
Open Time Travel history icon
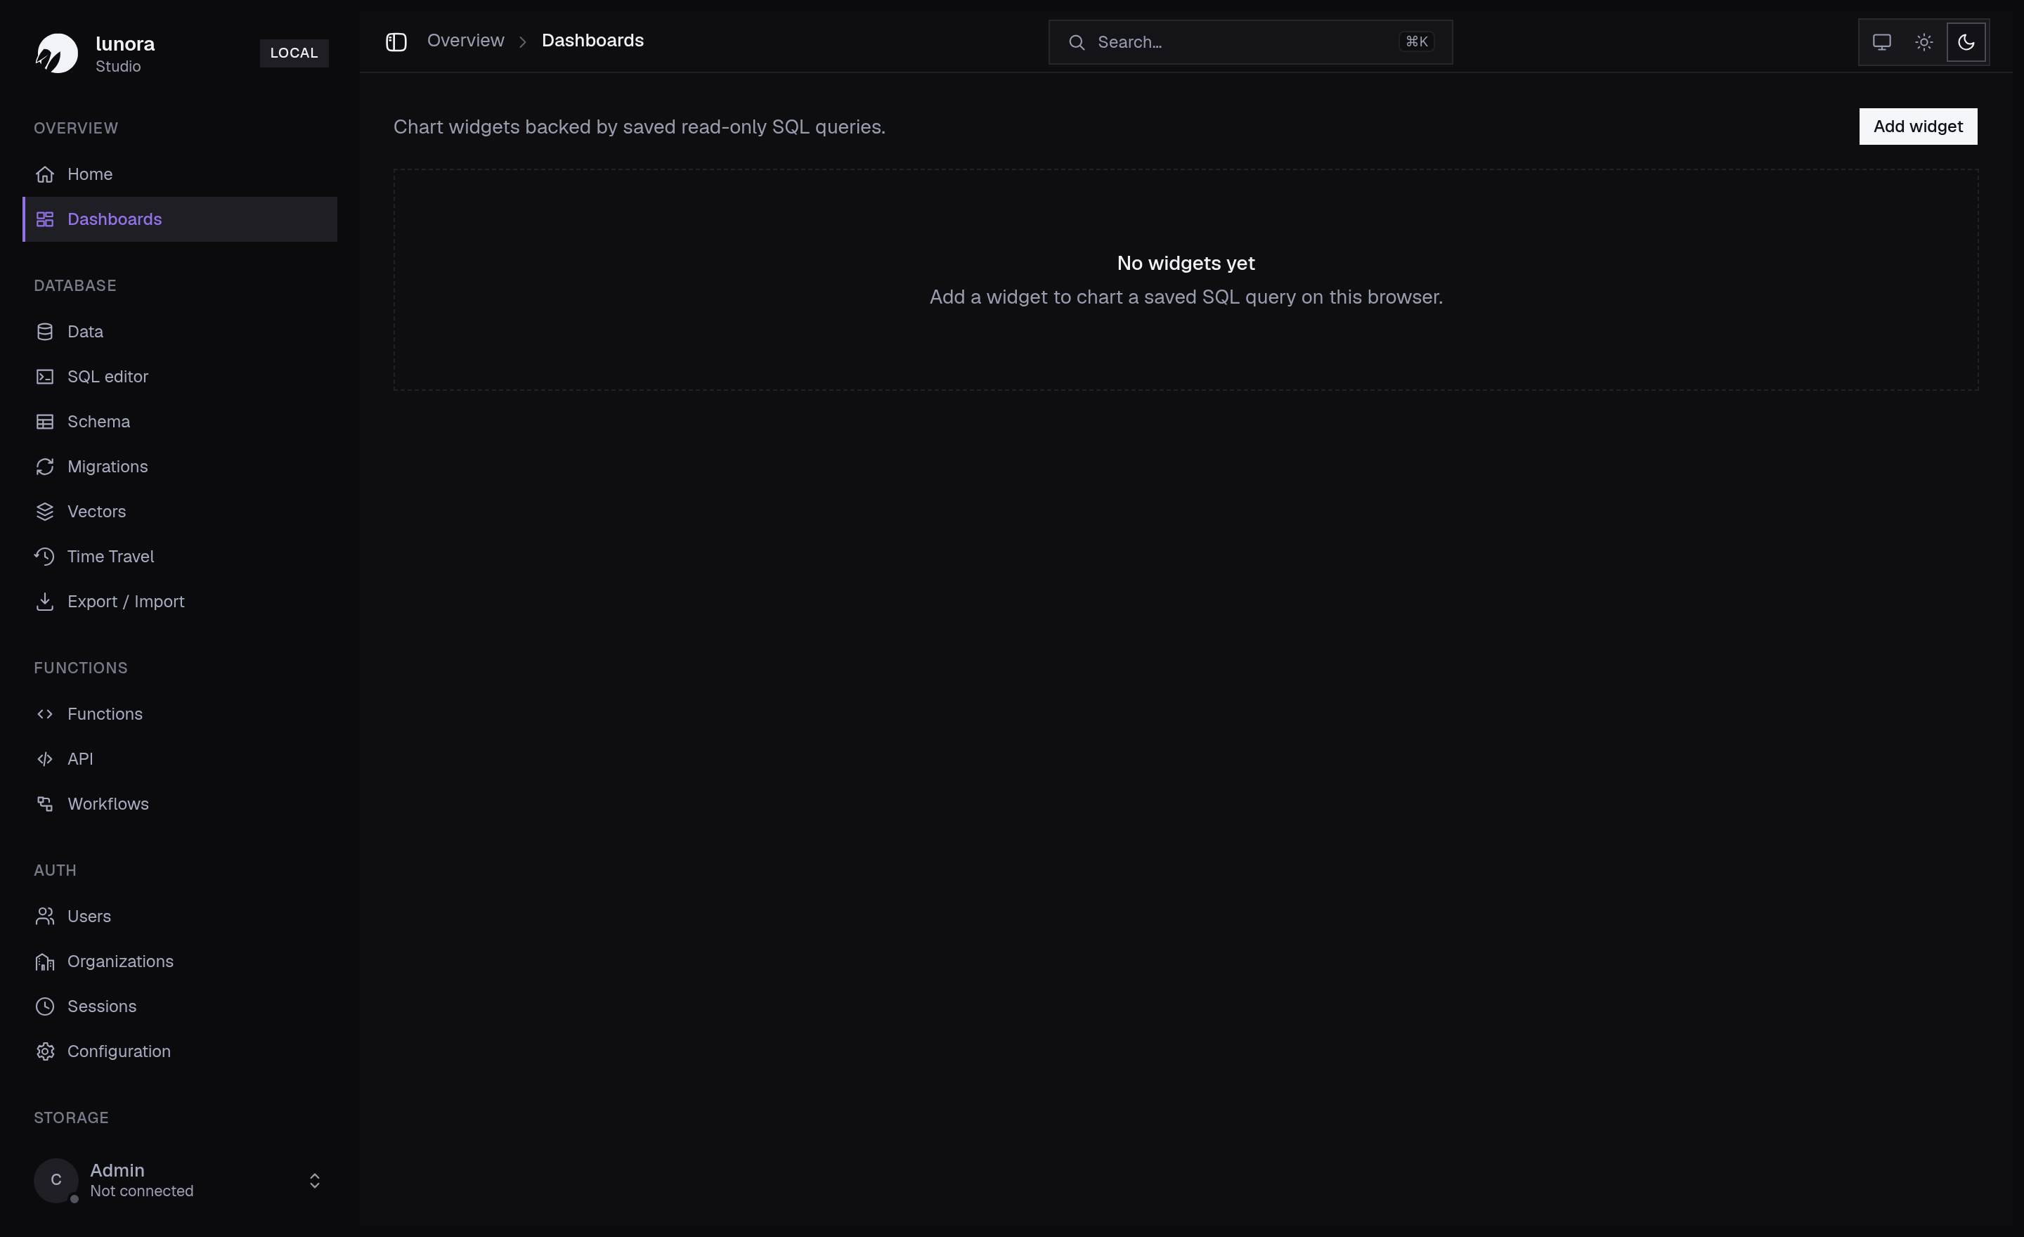[x=45, y=557]
